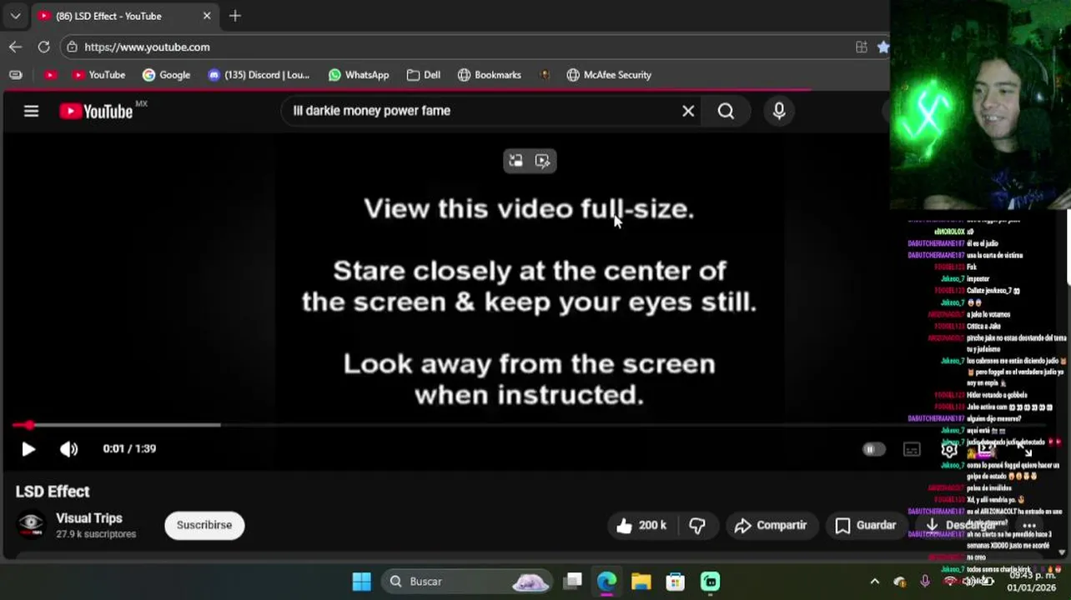Image resolution: width=1071 pixels, height=600 pixels.
Task: Click the video overlay icon beside picture-in-picture
Action: (543, 161)
